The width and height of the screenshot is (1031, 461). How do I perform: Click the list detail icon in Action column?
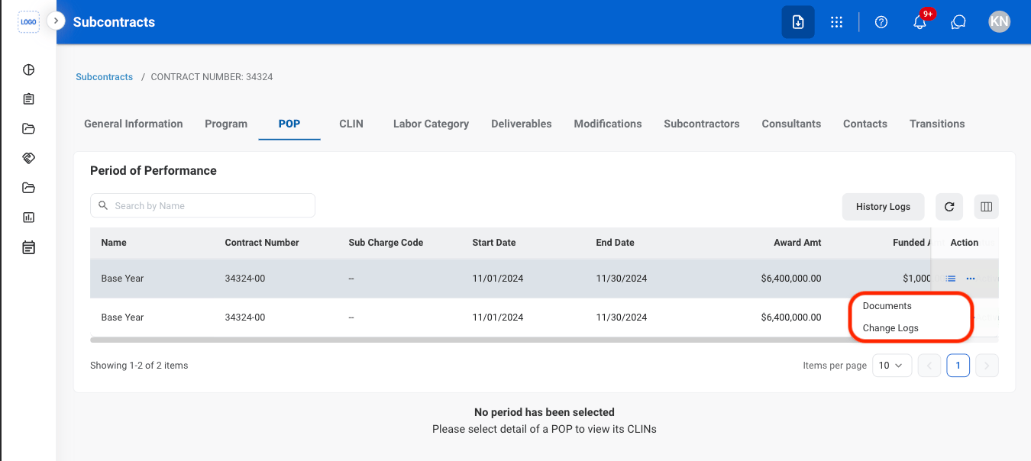(951, 279)
